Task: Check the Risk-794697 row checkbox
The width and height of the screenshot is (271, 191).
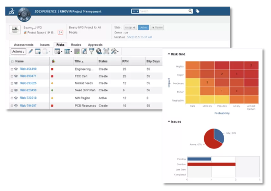Action: (12, 106)
